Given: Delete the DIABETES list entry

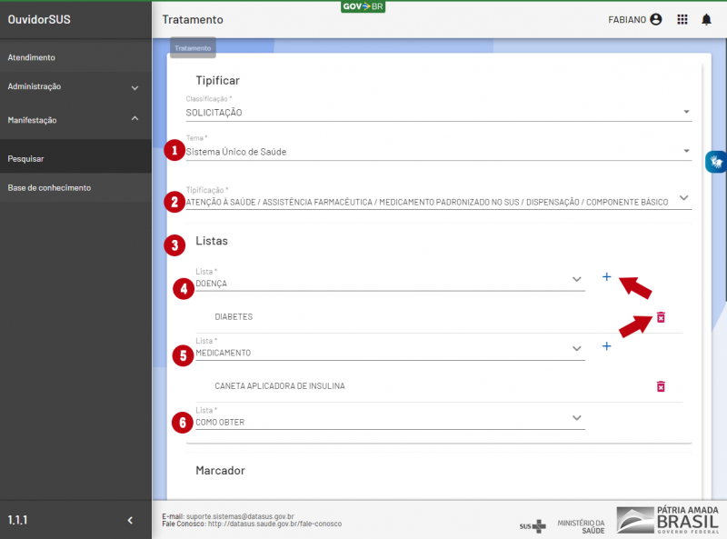Looking at the screenshot, I should pyautogui.click(x=661, y=317).
